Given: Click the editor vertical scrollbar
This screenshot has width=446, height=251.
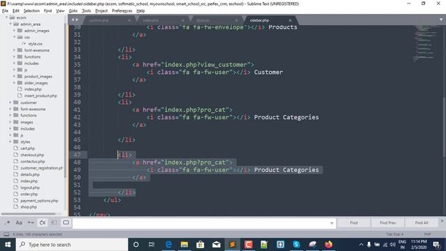Looking at the screenshot, I should [x=444, y=127].
